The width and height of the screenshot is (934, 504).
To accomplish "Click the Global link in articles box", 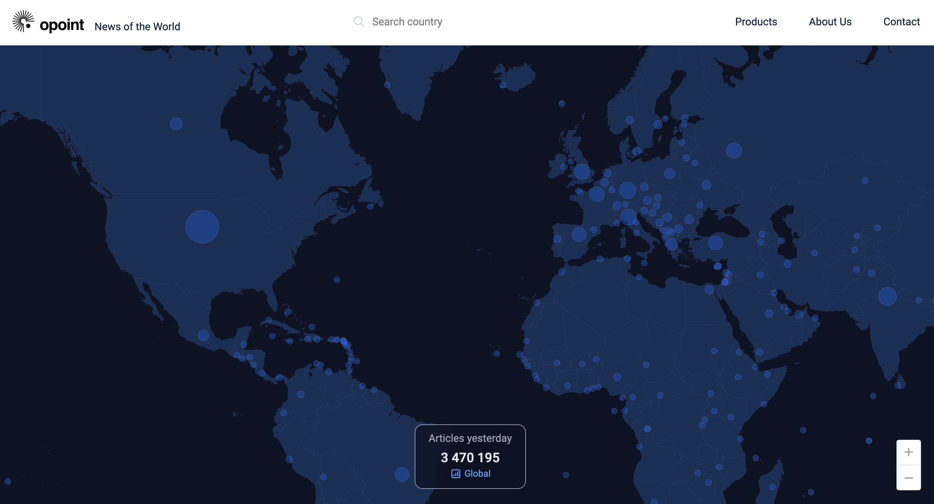I will 477,473.
